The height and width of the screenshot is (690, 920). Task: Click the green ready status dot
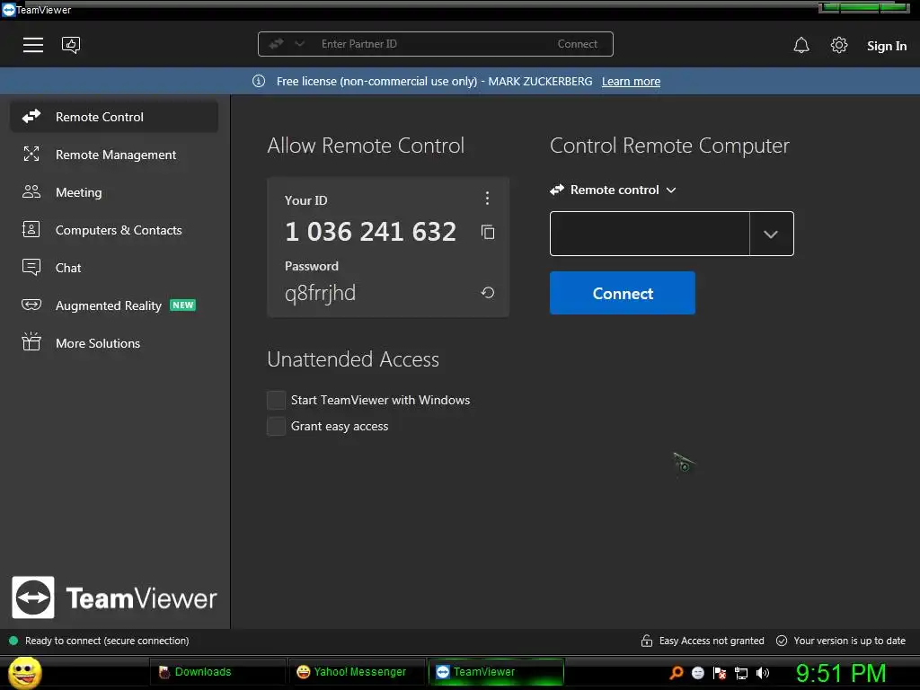13,641
